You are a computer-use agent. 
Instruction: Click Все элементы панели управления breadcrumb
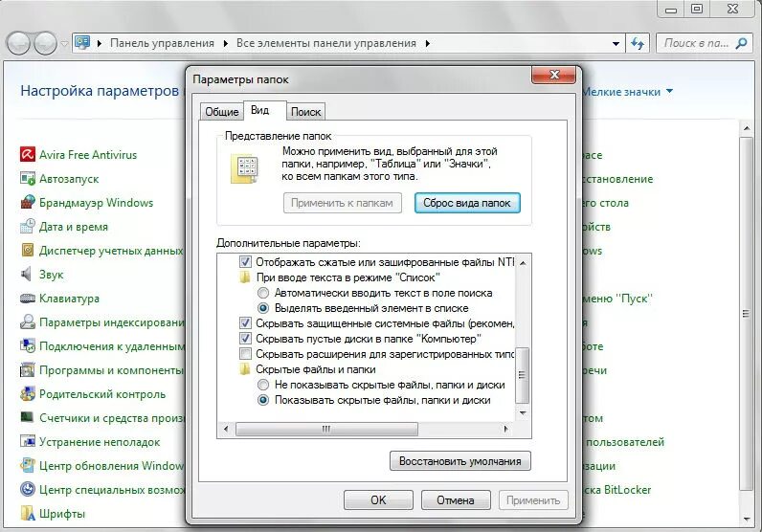pos(326,43)
